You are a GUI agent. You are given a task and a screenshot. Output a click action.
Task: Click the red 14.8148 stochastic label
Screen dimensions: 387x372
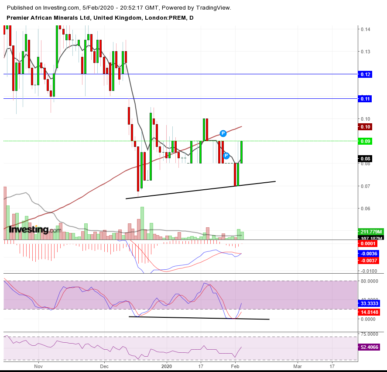369,312
